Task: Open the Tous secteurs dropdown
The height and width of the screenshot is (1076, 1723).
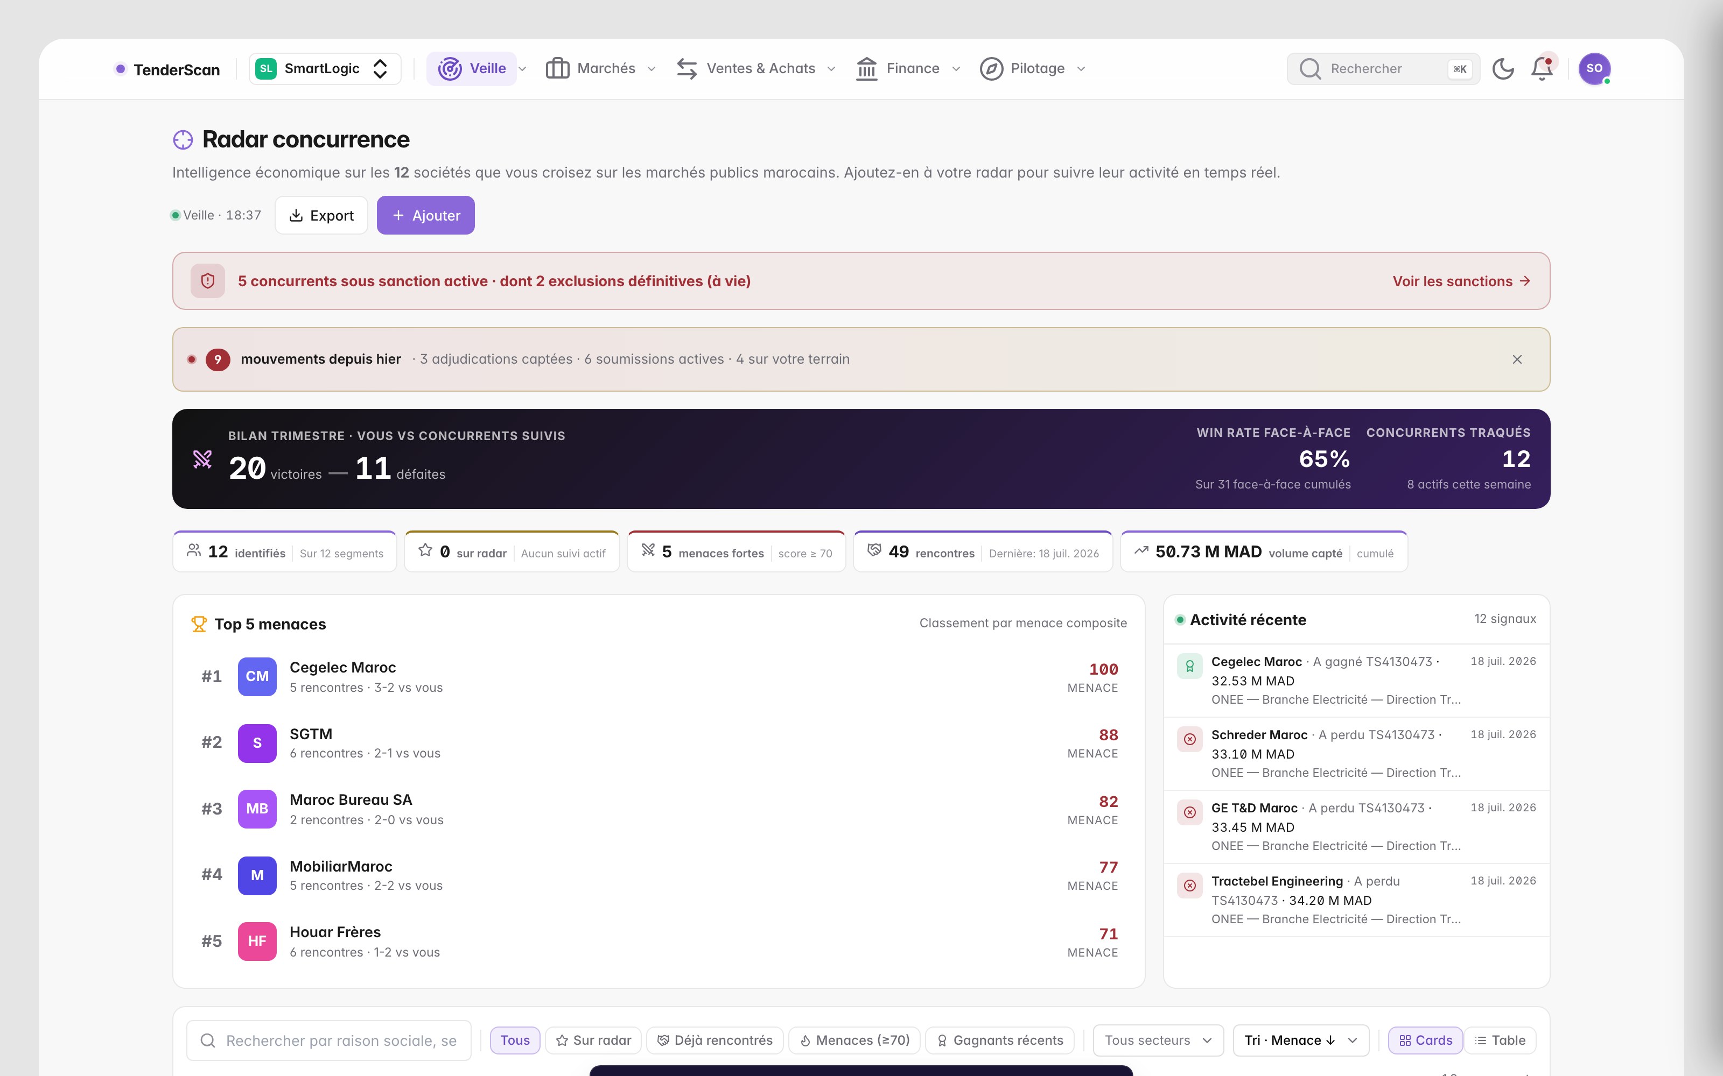Action: tap(1158, 1040)
